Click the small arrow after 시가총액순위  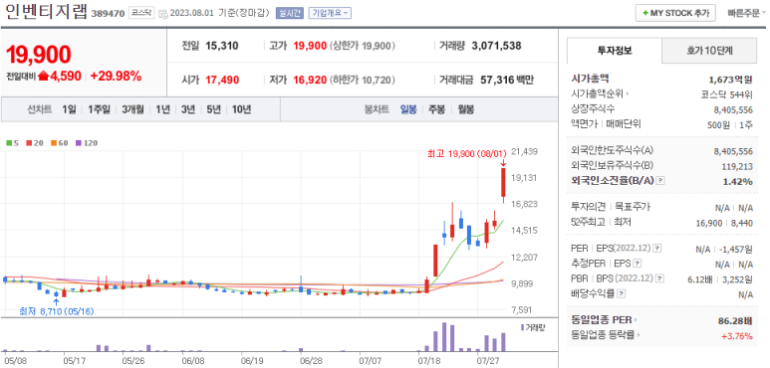(628, 94)
